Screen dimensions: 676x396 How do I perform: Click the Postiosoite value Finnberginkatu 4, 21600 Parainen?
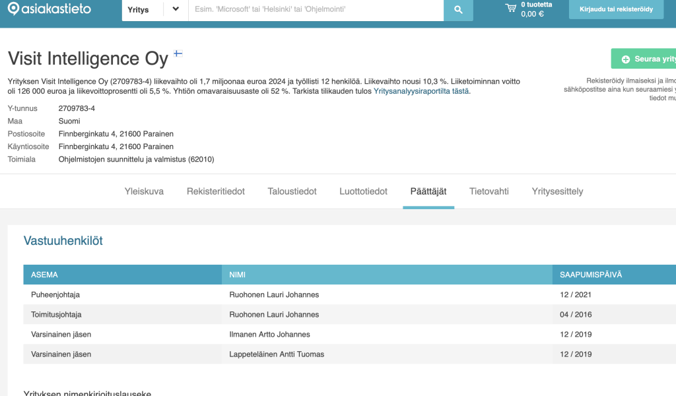(116, 134)
